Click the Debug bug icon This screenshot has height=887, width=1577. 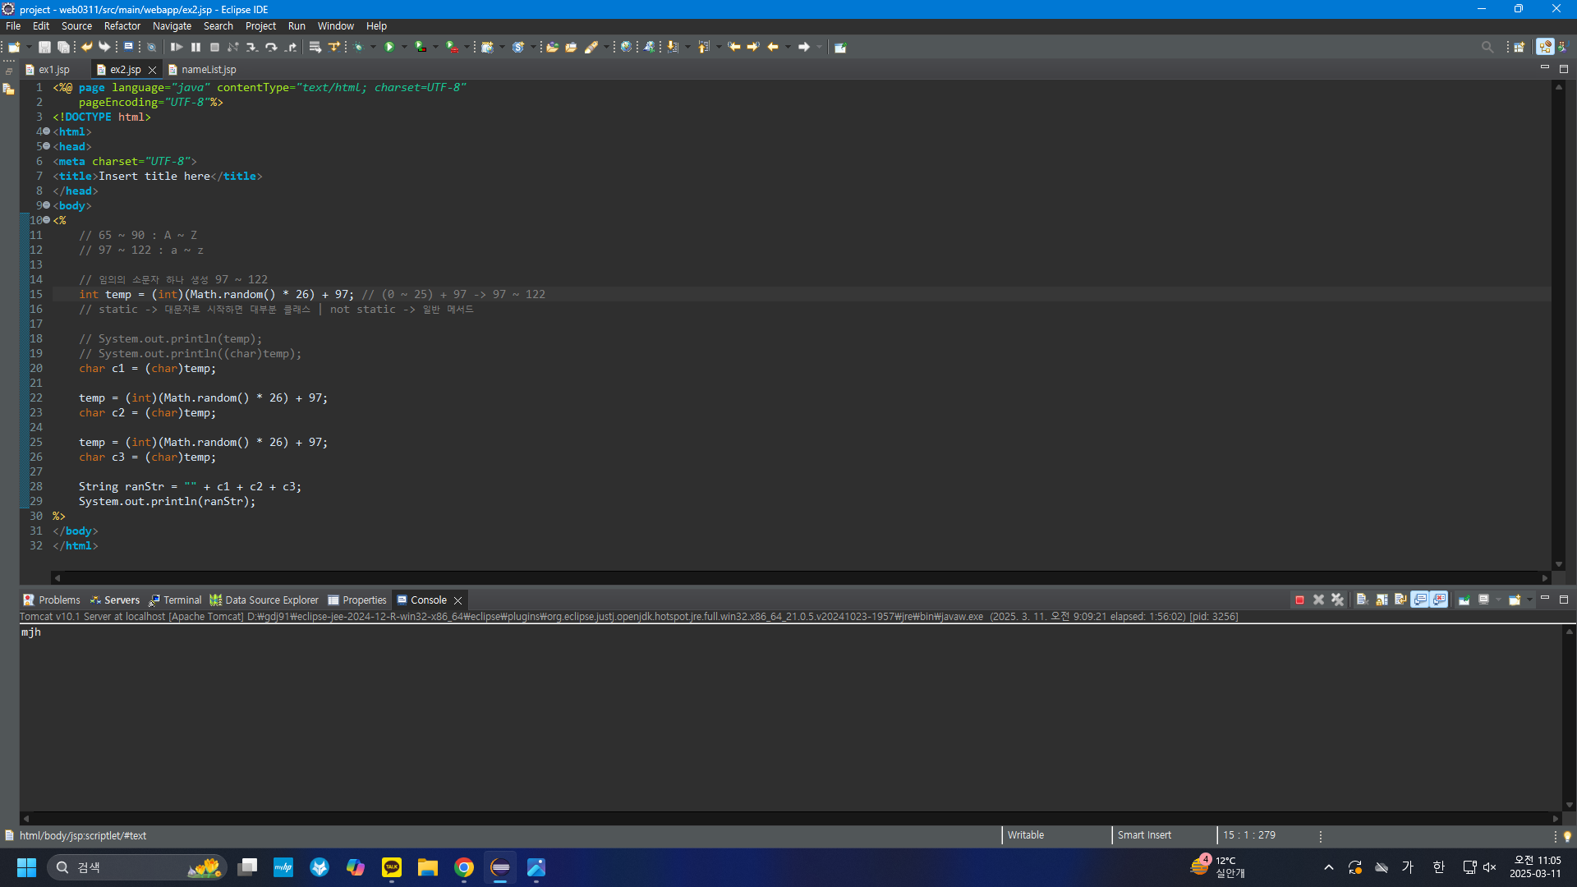click(359, 48)
